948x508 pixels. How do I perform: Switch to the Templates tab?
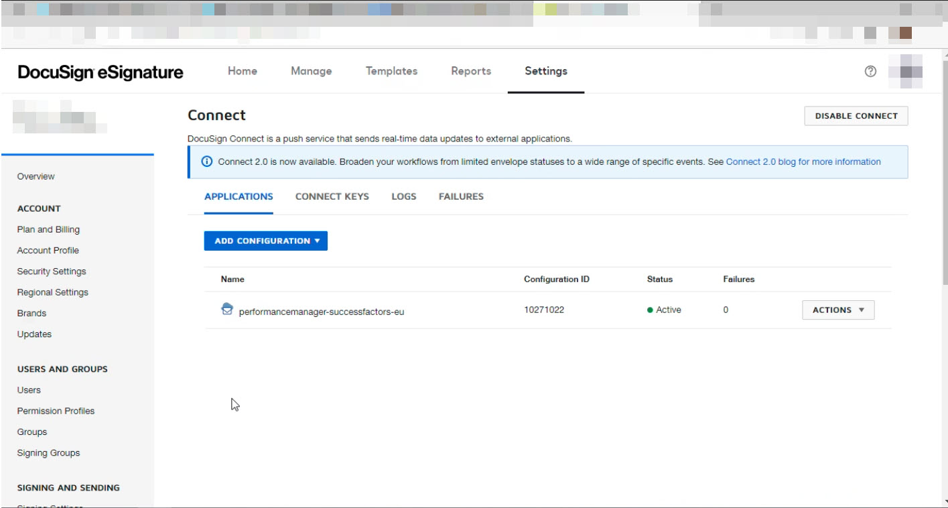tap(391, 71)
